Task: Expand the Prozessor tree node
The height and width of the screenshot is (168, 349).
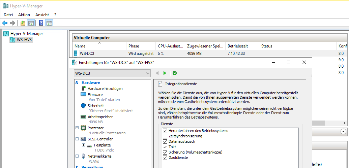Action: 77,128
